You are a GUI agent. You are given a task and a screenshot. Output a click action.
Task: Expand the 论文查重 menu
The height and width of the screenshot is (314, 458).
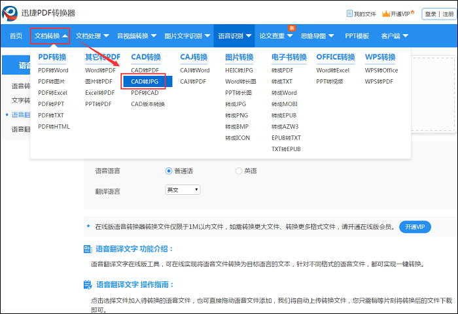point(276,36)
